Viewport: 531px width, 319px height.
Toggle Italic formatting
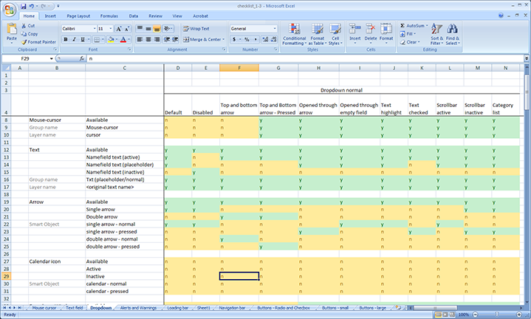coord(75,39)
